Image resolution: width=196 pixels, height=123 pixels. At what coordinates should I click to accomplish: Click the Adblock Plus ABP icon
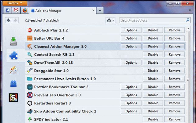30,30
